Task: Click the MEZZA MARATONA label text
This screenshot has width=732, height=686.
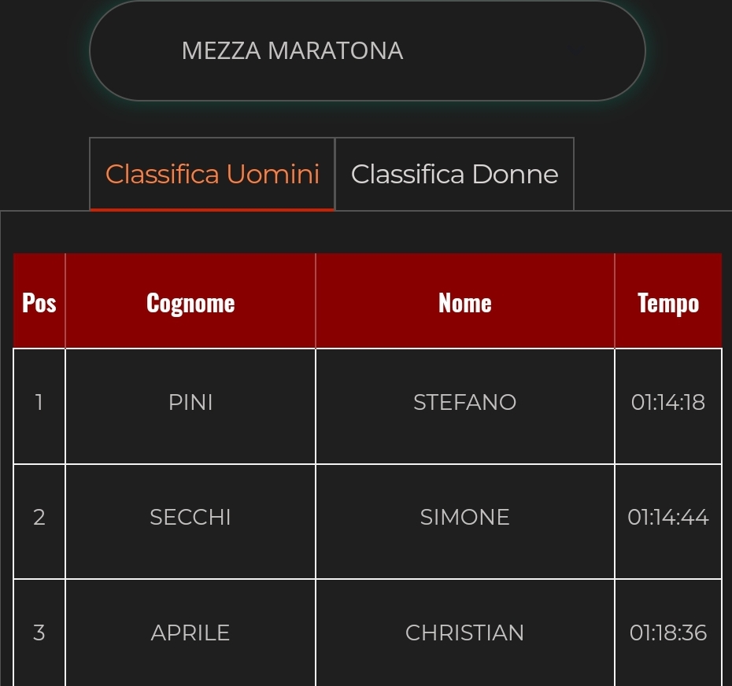Action: [x=292, y=51]
